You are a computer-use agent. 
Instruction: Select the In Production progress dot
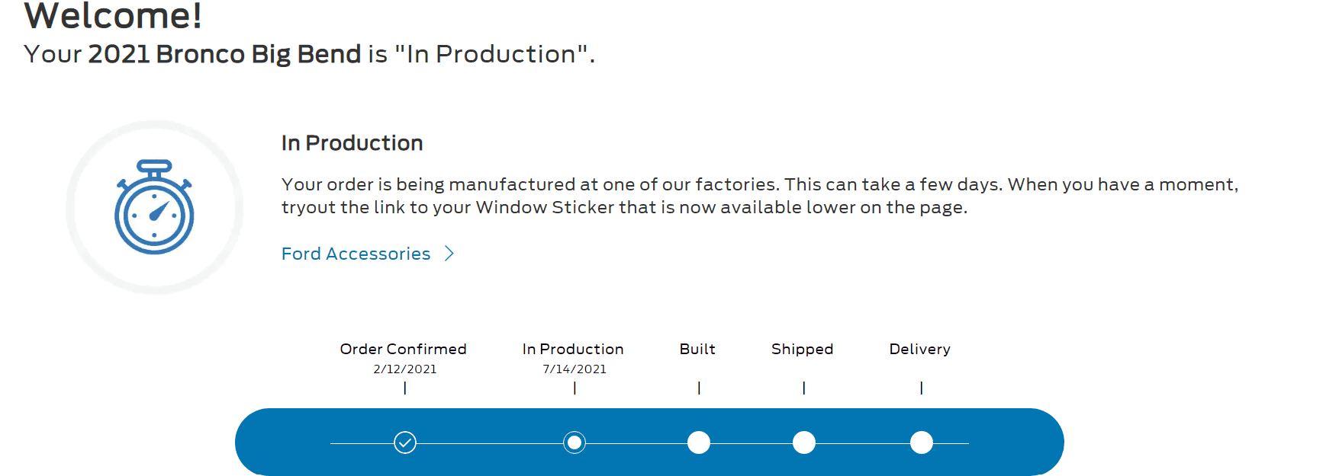(575, 442)
